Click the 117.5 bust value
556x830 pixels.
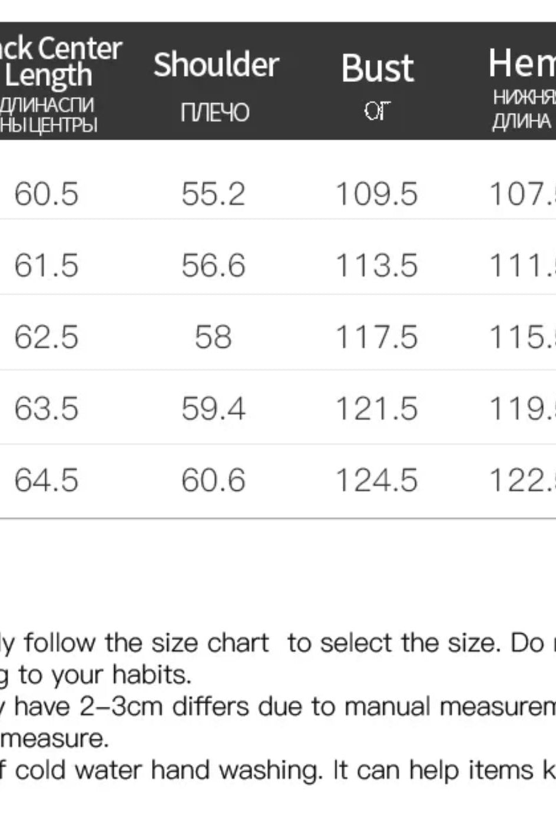click(376, 338)
